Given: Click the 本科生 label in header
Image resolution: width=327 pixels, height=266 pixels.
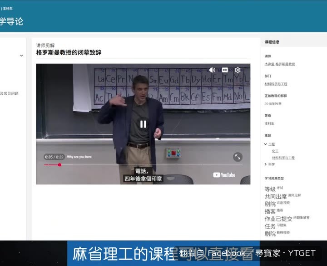Looking at the screenshot, I should tap(8, 9).
